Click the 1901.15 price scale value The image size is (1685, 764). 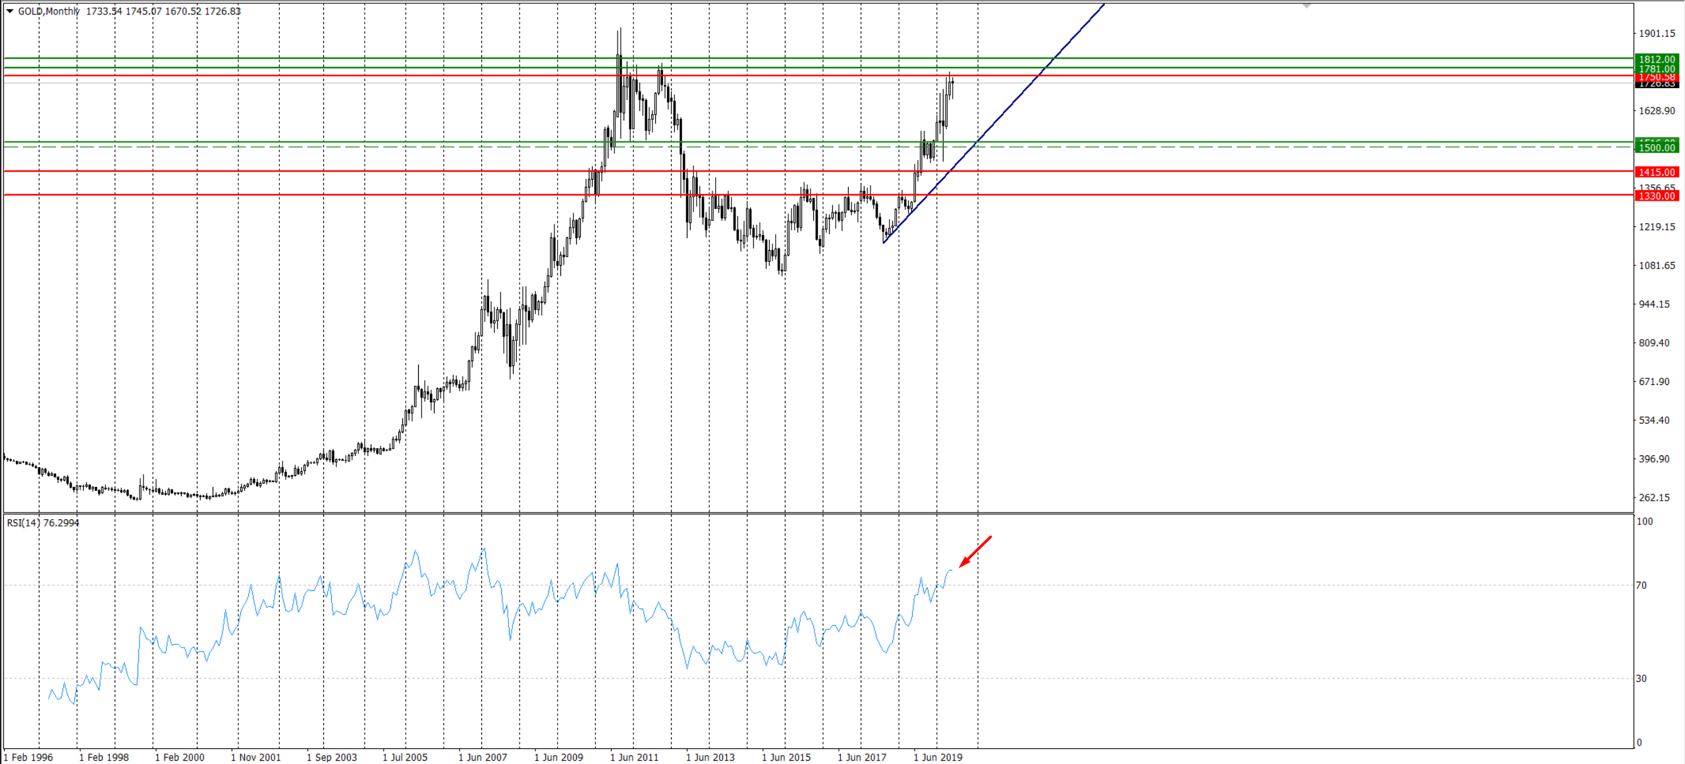tap(1656, 34)
